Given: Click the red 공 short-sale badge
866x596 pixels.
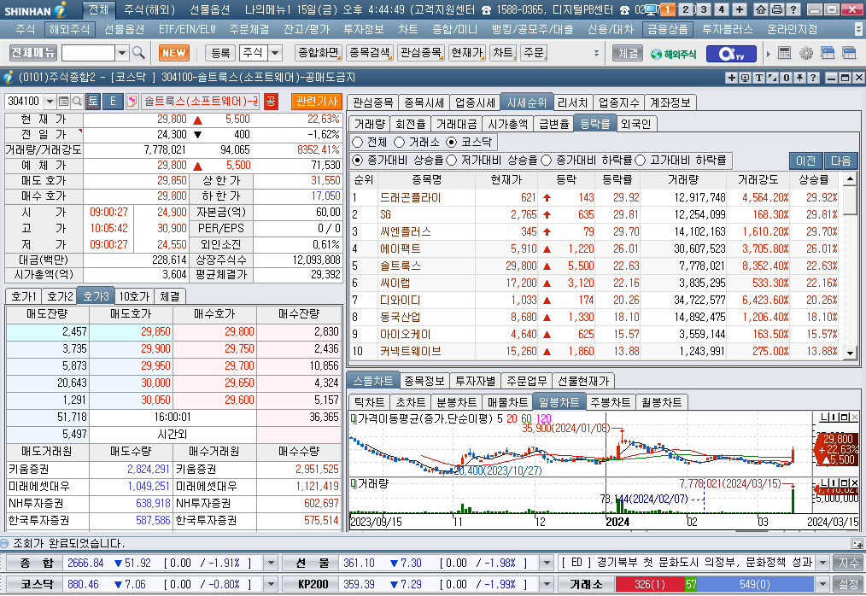Looking at the screenshot, I should tap(270, 101).
